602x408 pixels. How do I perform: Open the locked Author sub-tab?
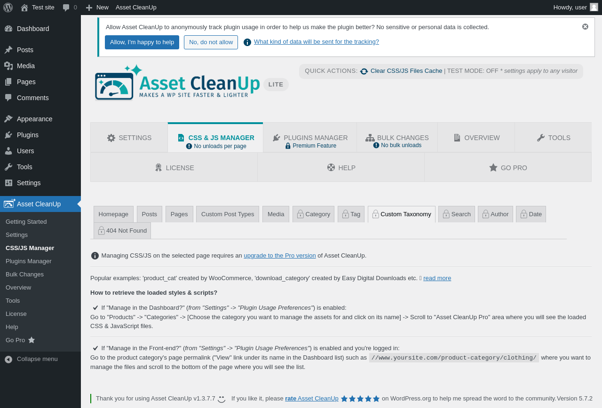coord(495,214)
